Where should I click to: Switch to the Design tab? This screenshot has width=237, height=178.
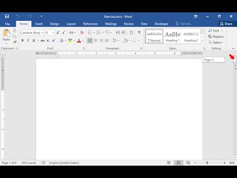pos(55,24)
